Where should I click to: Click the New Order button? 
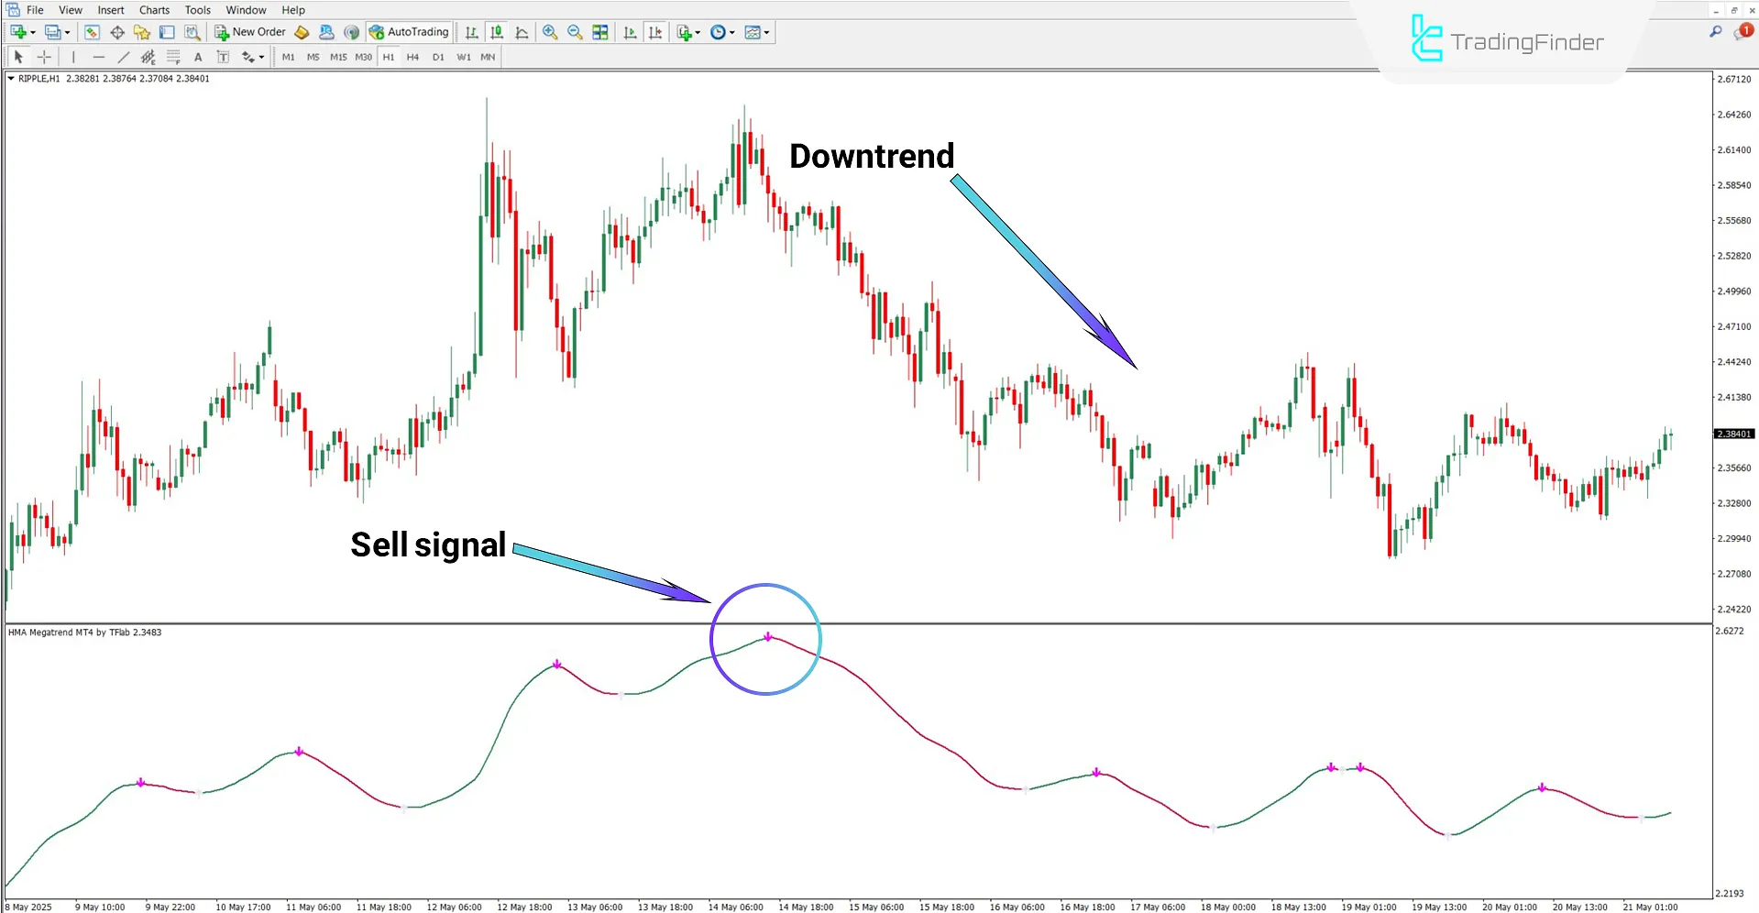(250, 31)
